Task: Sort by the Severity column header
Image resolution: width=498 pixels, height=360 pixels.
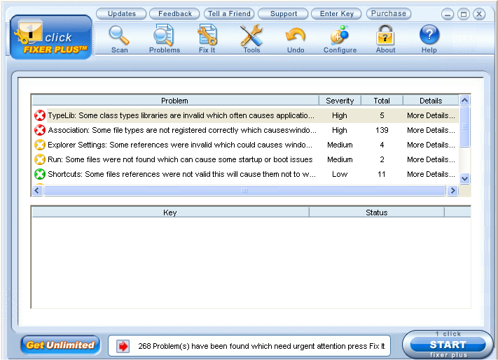Action: tap(340, 101)
